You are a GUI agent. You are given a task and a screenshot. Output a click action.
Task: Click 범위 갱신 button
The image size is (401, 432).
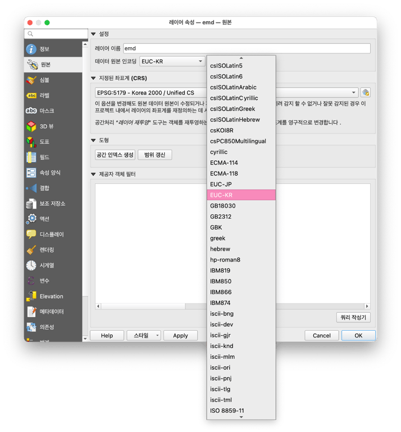(155, 155)
